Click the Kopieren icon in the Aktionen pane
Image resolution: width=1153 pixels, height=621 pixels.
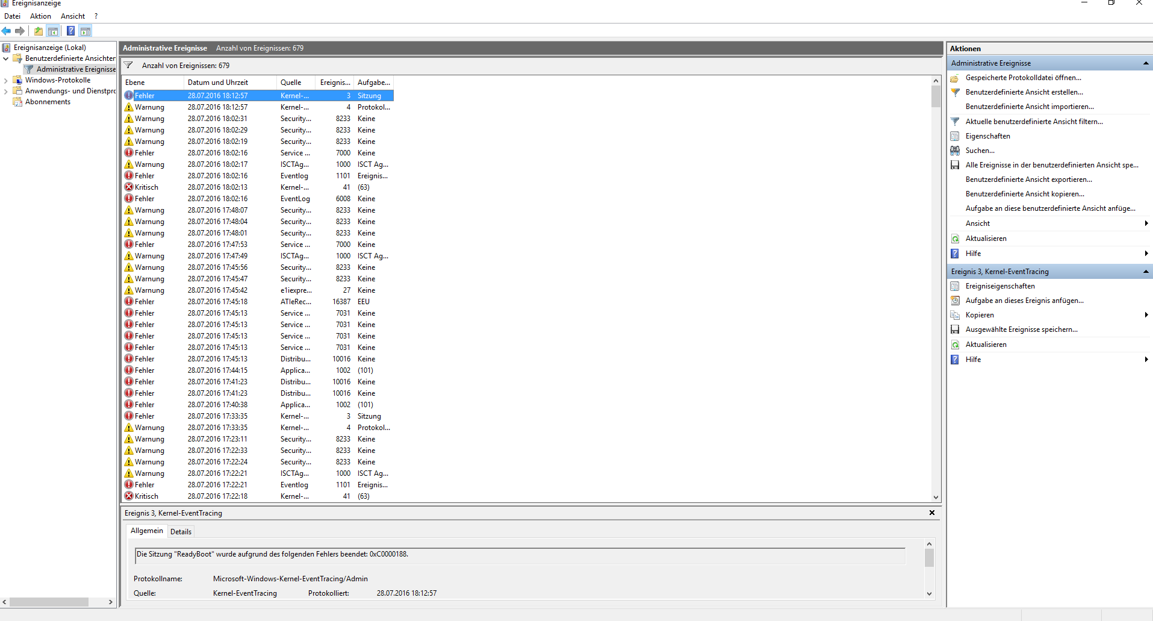pyautogui.click(x=955, y=315)
